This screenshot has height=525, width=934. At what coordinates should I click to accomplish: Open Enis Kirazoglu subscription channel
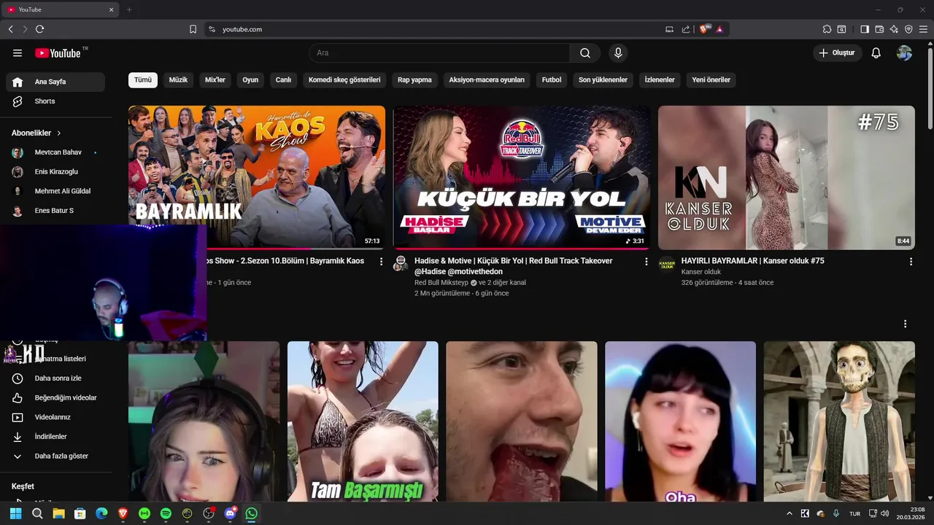point(55,172)
